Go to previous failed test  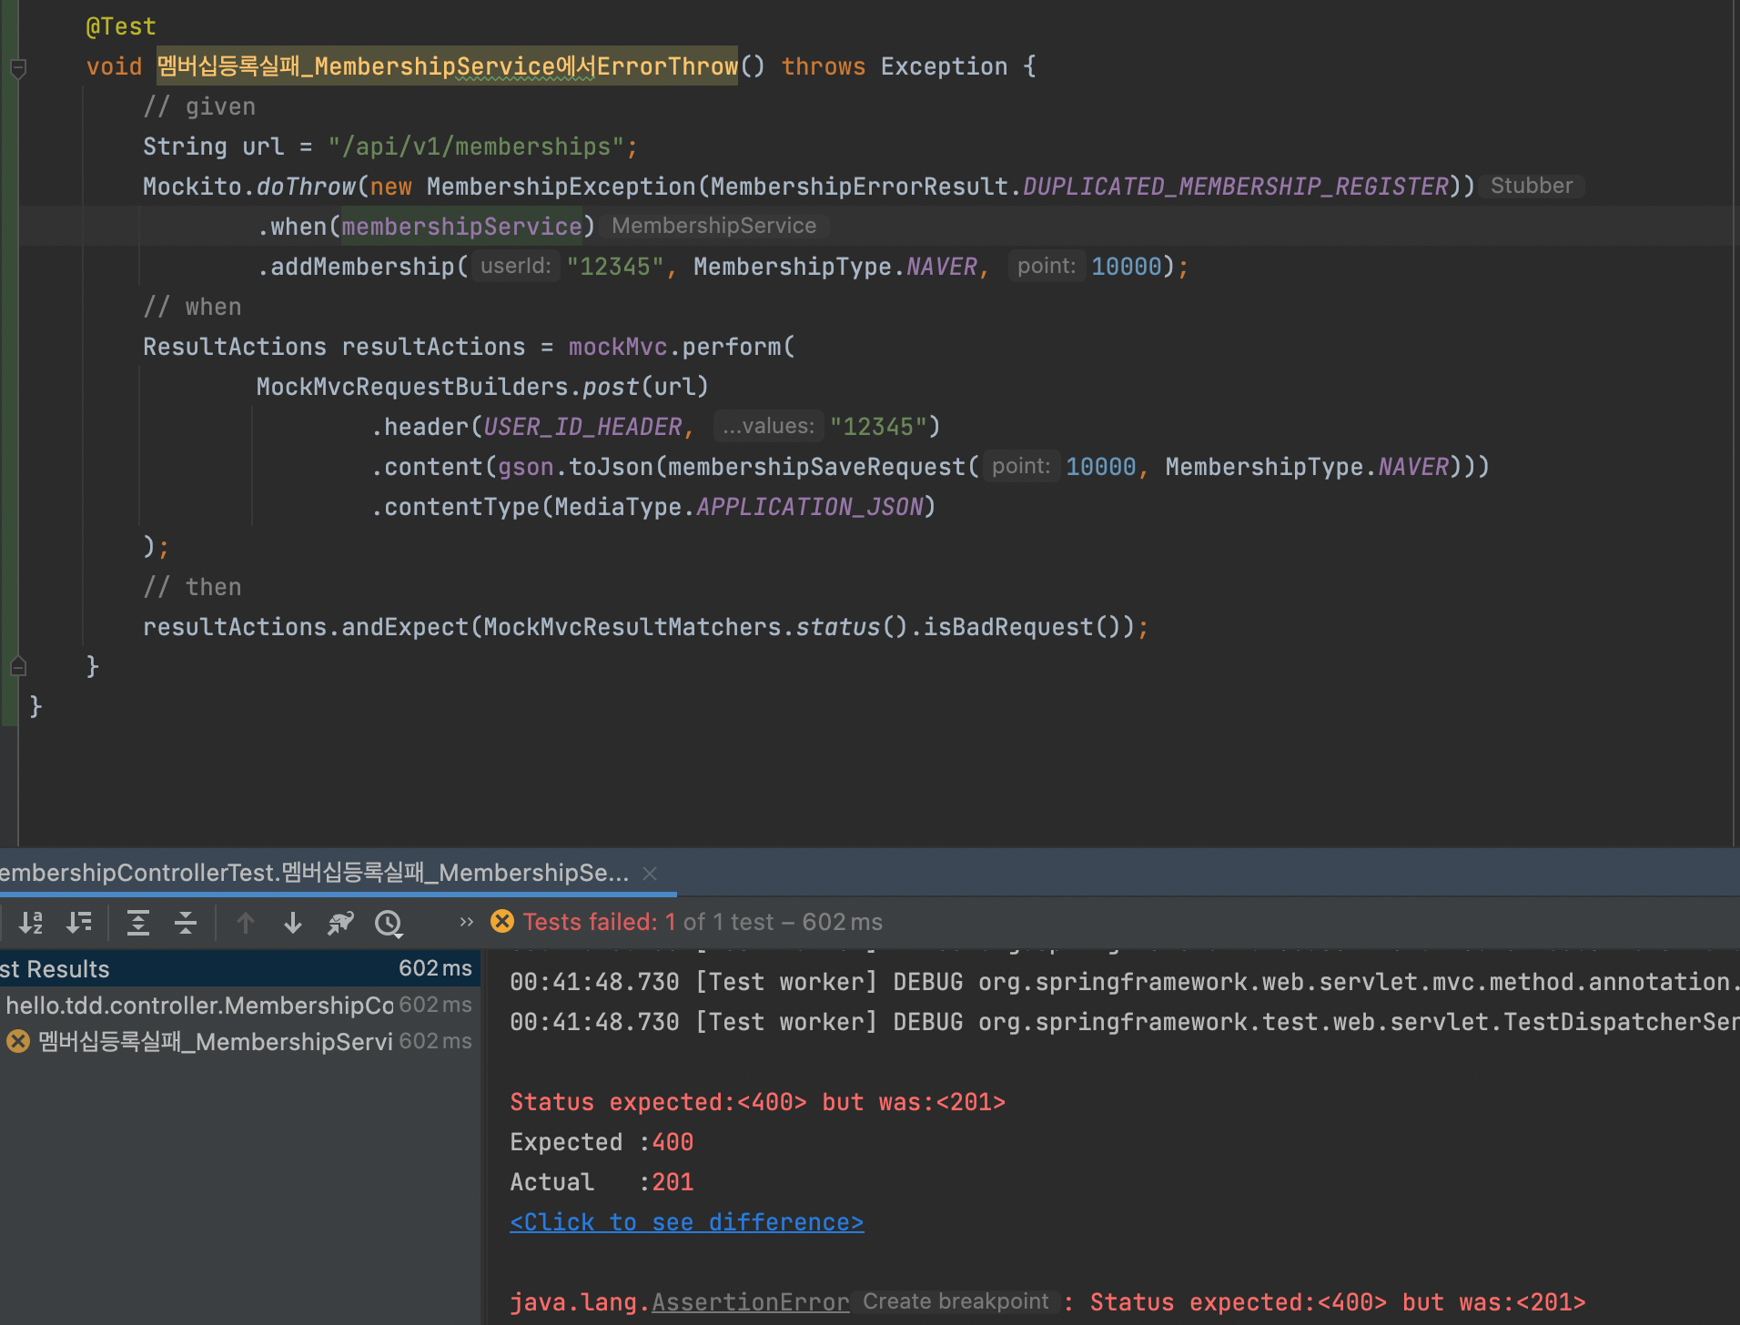click(246, 923)
